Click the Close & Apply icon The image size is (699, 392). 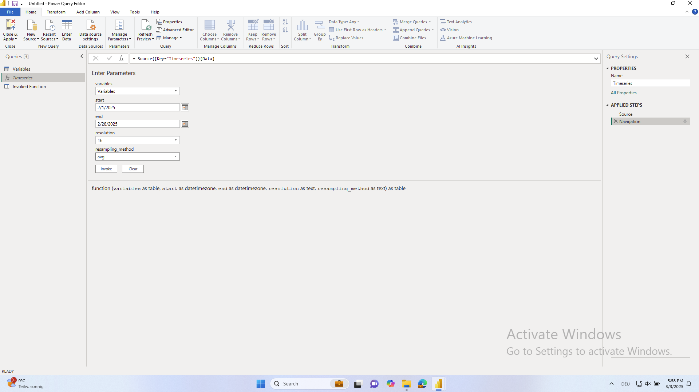click(x=10, y=25)
